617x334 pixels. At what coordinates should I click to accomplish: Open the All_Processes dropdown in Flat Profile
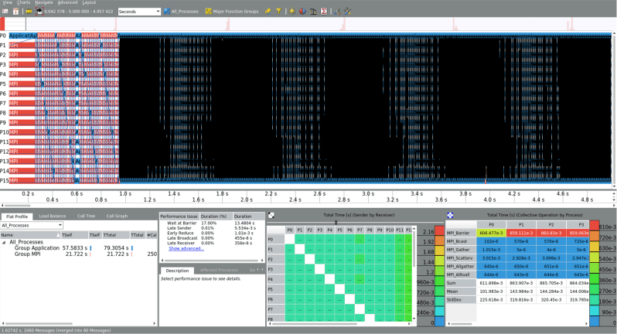(x=32, y=226)
